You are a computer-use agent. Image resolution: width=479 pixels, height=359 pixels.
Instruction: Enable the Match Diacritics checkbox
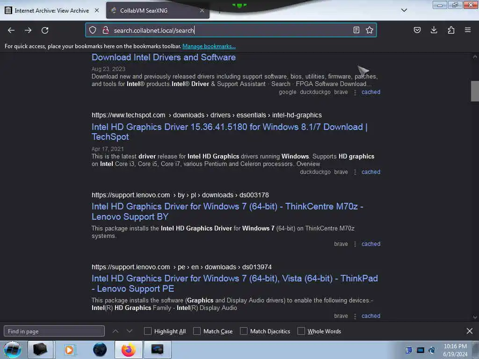click(243, 331)
